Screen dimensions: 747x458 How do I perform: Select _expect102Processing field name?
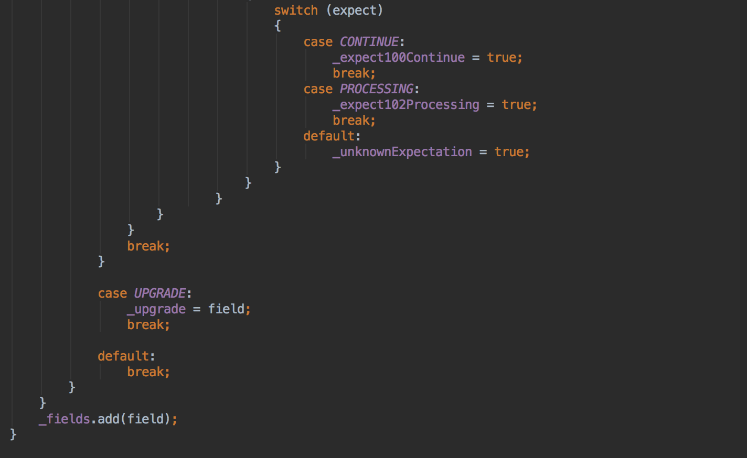(x=406, y=105)
